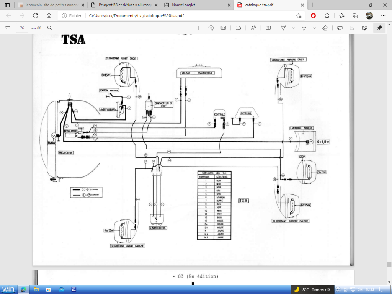Viewport: 392px width, 294px height.
Task: Click the page number input field
Action: (x=22, y=28)
